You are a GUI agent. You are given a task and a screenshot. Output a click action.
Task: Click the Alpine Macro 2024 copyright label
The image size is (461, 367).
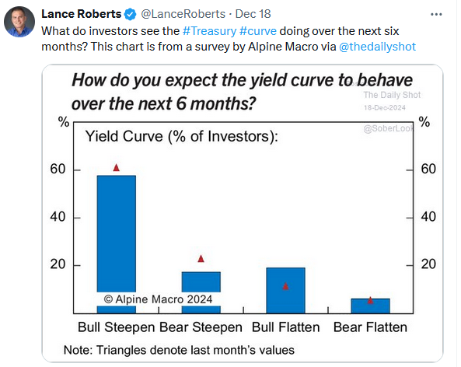[158, 299]
